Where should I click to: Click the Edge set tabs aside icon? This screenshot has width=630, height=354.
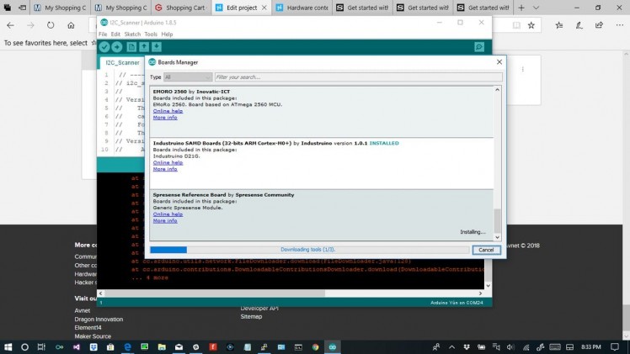click(23, 8)
